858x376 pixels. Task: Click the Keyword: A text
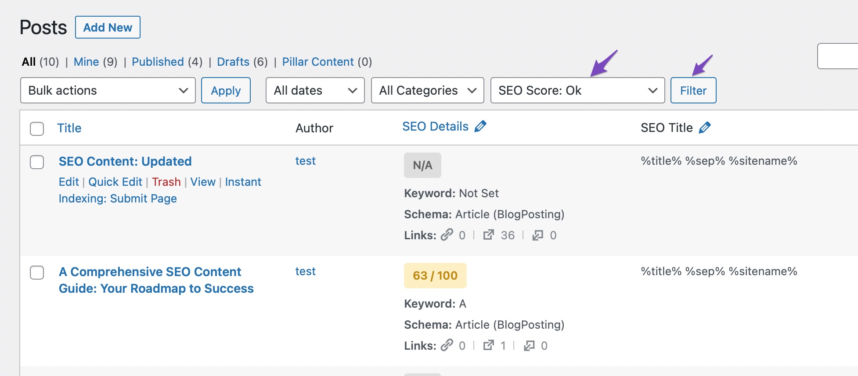435,304
